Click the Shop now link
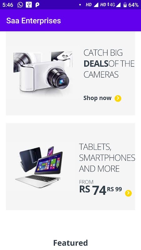Image resolution: width=141 pixels, height=250 pixels. [x=97, y=98]
